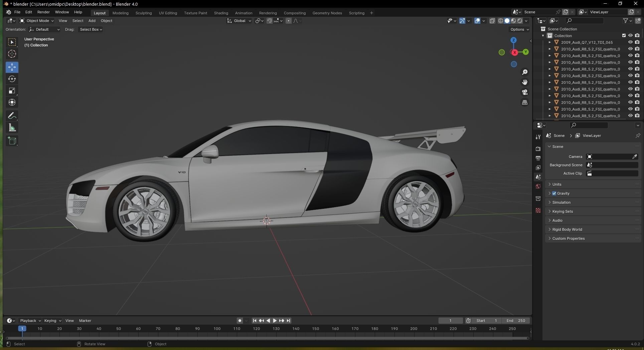Toggle camera view icon in viewport
This screenshot has width=644, height=350.
click(525, 92)
